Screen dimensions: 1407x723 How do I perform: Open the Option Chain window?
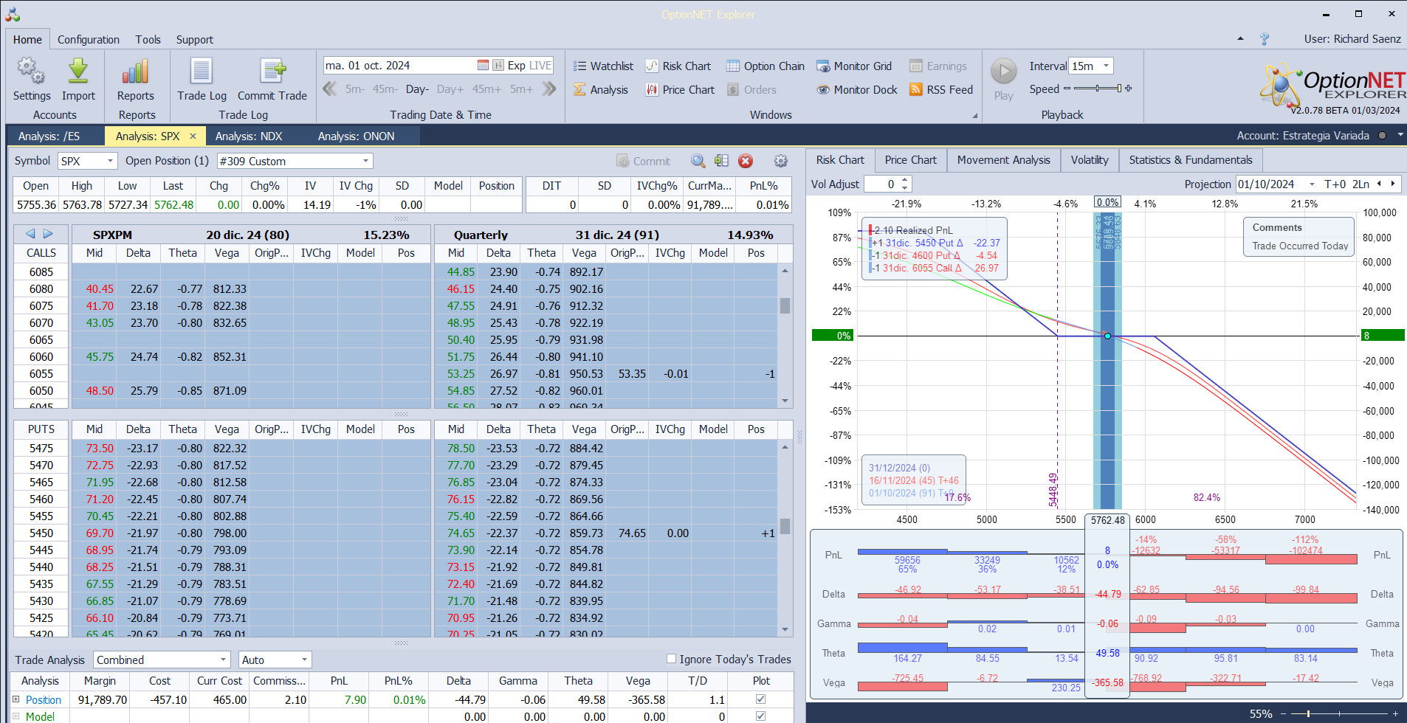click(765, 66)
